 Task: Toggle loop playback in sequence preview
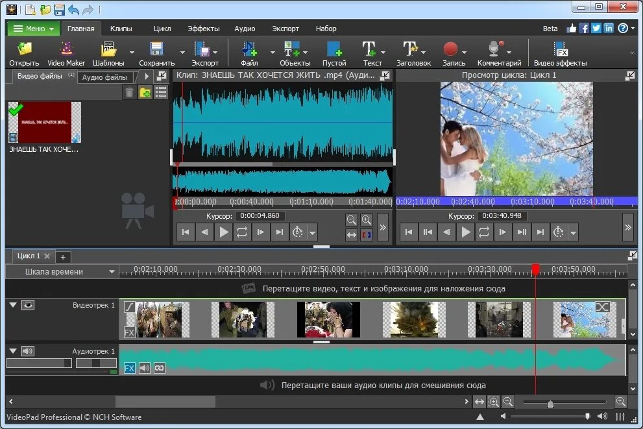(484, 232)
